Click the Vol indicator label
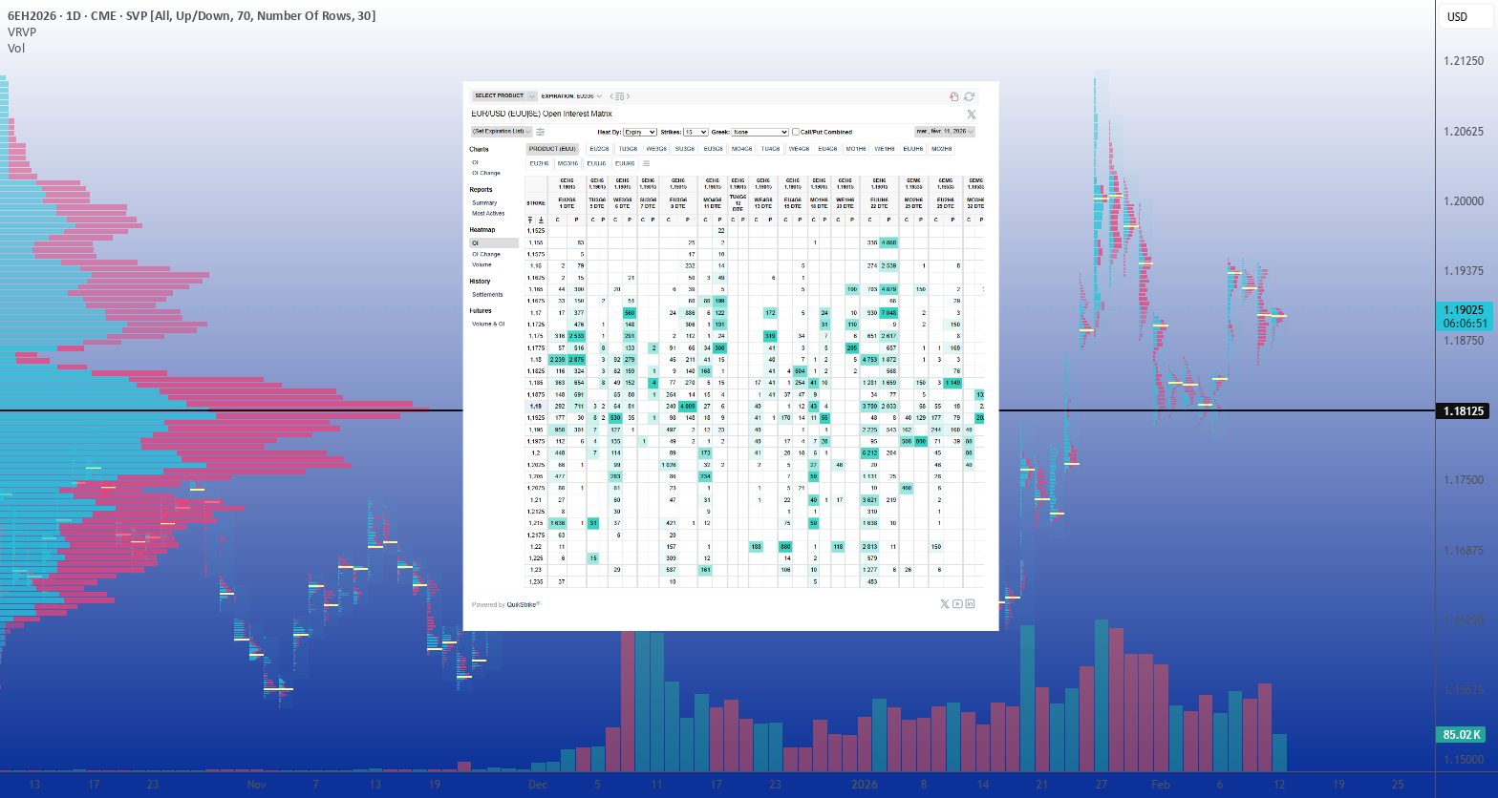 pyautogui.click(x=16, y=48)
